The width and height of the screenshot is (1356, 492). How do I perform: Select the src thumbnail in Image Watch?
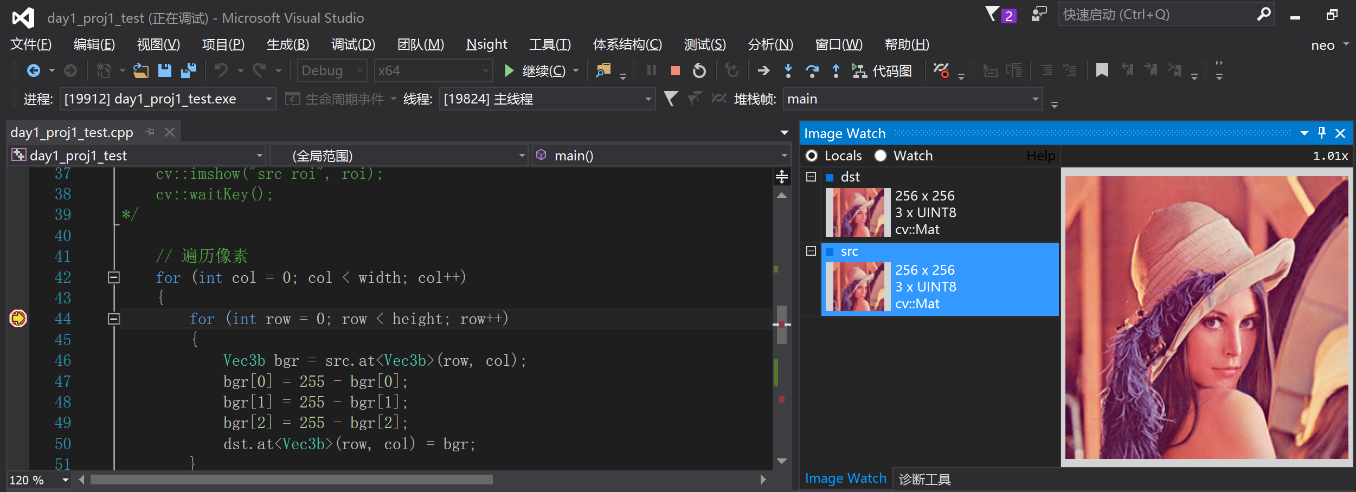(x=857, y=286)
